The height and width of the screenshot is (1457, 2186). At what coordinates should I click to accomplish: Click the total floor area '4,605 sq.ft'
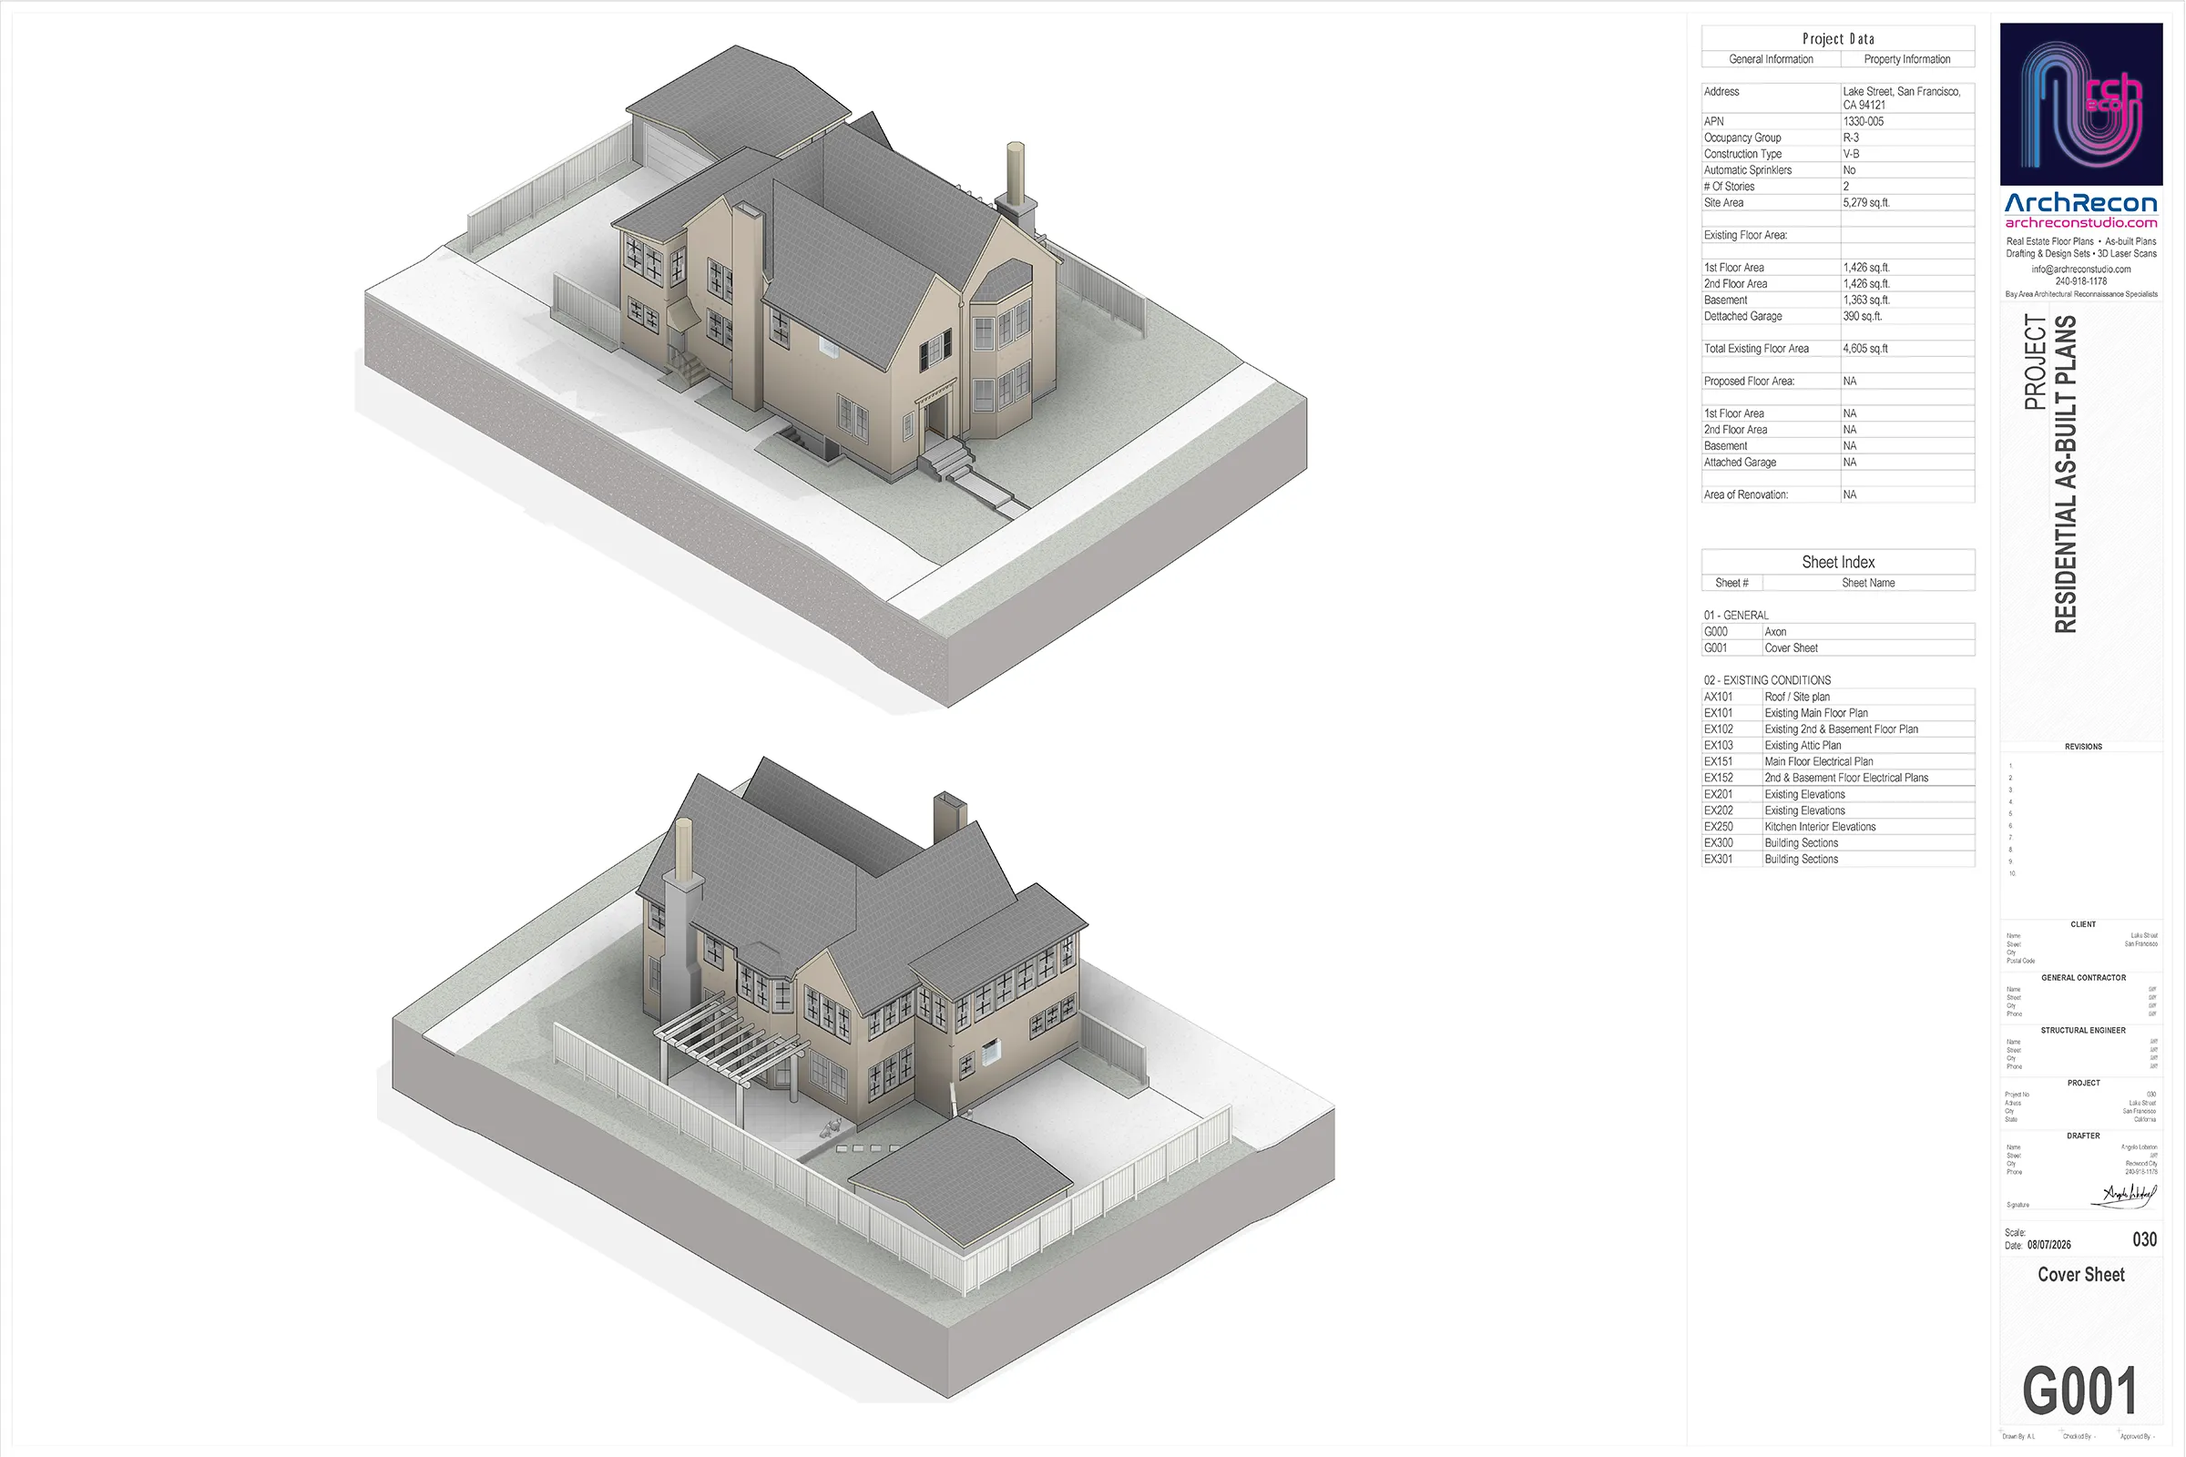click(1865, 350)
